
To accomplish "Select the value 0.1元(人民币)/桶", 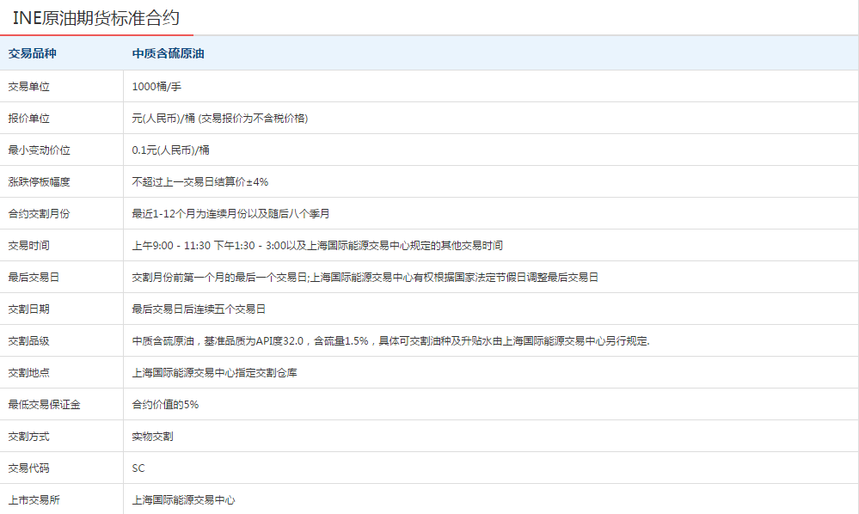I will point(170,150).
